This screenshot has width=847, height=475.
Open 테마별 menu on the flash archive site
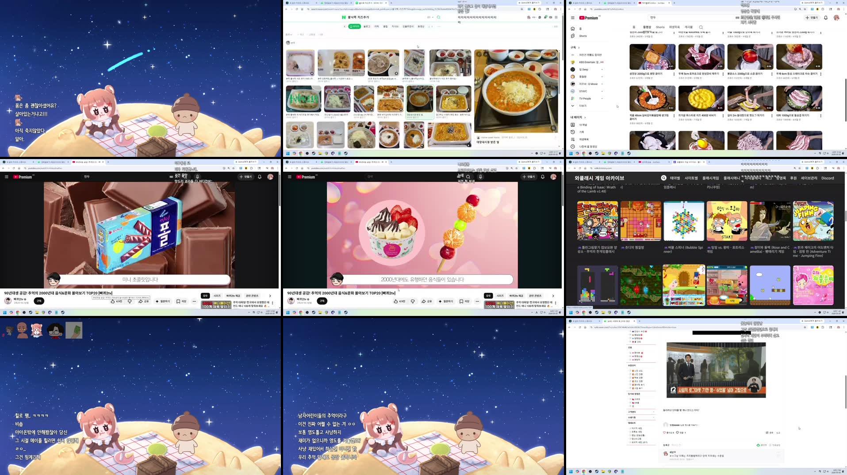click(x=675, y=178)
